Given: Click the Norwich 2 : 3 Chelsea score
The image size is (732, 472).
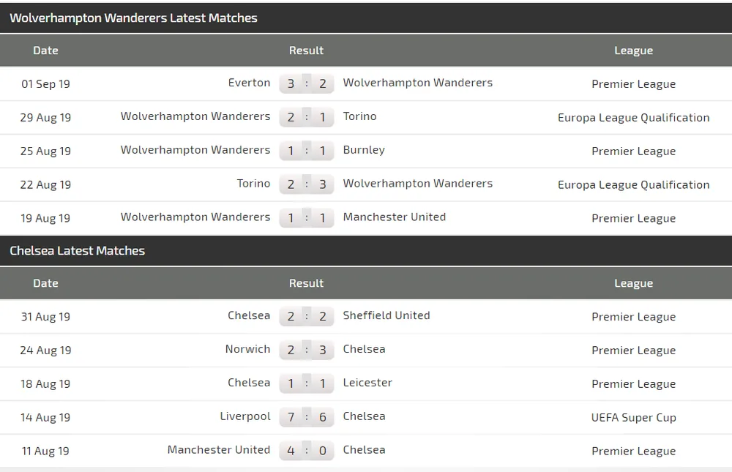Looking at the screenshot, I should pos(307,350).
